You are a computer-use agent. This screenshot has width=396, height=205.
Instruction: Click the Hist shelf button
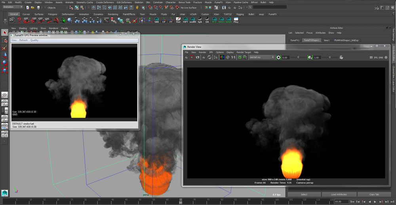point(178,20)
